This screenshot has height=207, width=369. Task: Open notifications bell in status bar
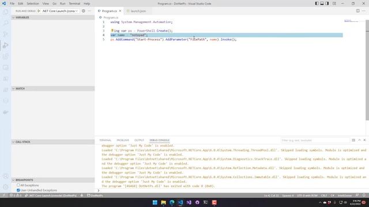pyautogui.click(x=364, y=195)
